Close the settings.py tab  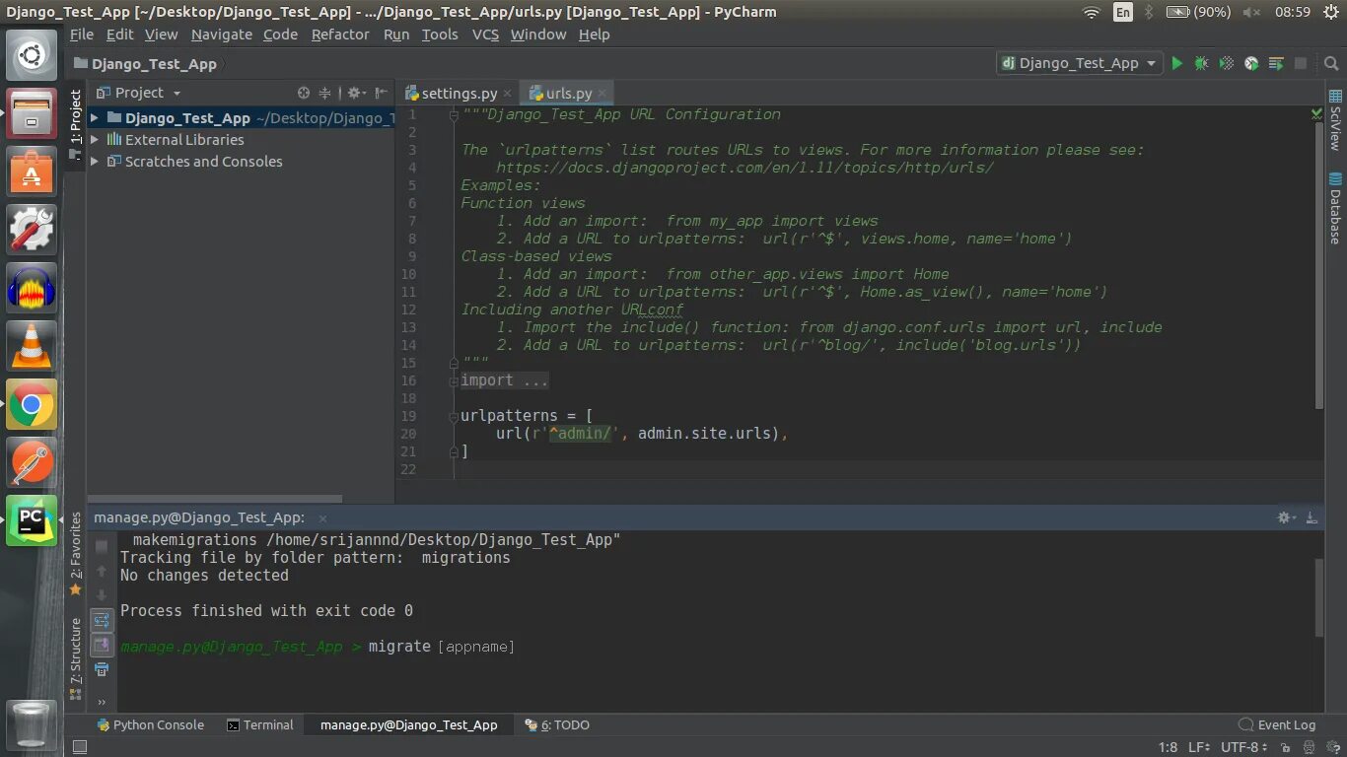click(507, 94)
